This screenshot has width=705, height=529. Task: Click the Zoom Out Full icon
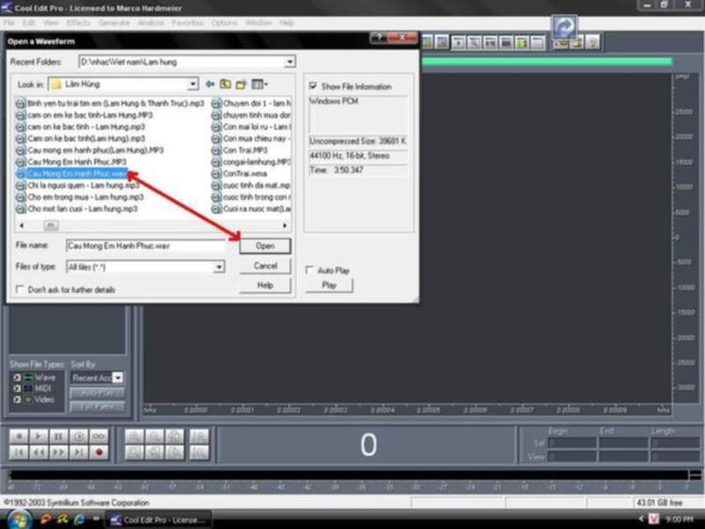175,436
